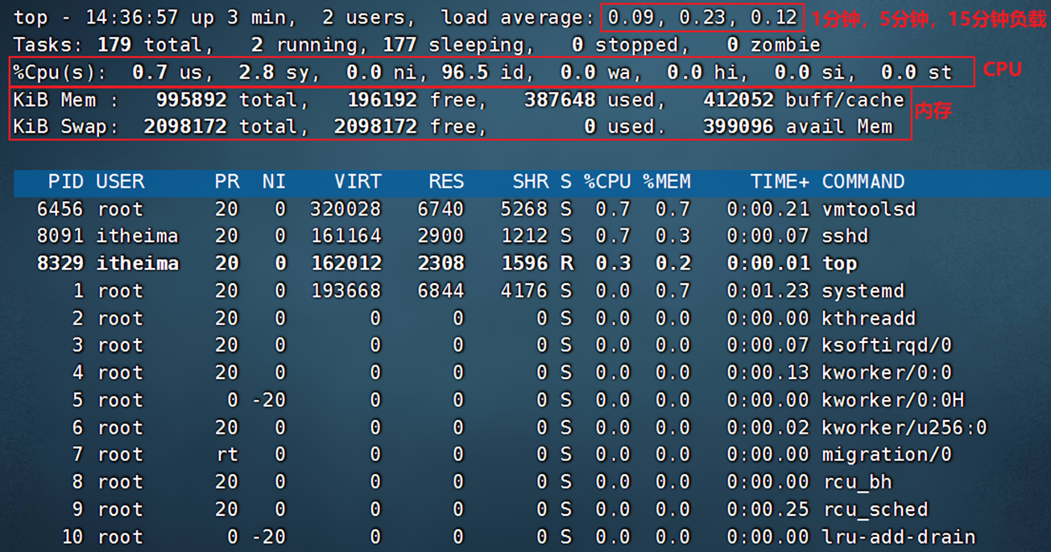Image resolution: width=1051 pixels, height=552 pixels.
Task: Click the COMMAND column header
Action: click(863, 182)
